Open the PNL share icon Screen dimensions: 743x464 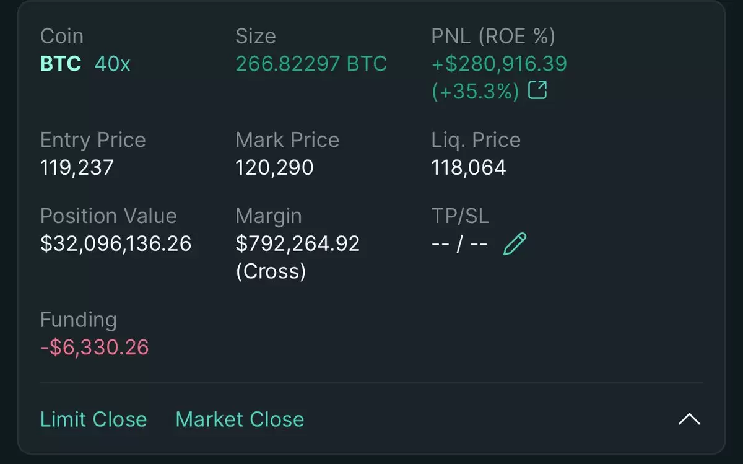click(537, 91)
